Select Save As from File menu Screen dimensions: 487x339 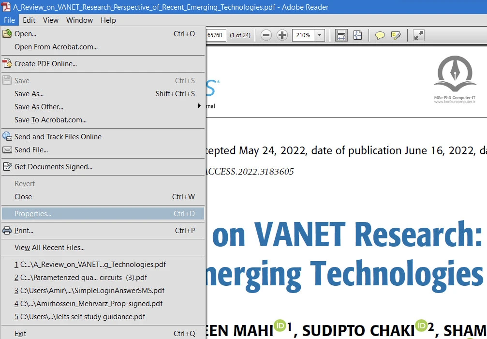(103, 94)
